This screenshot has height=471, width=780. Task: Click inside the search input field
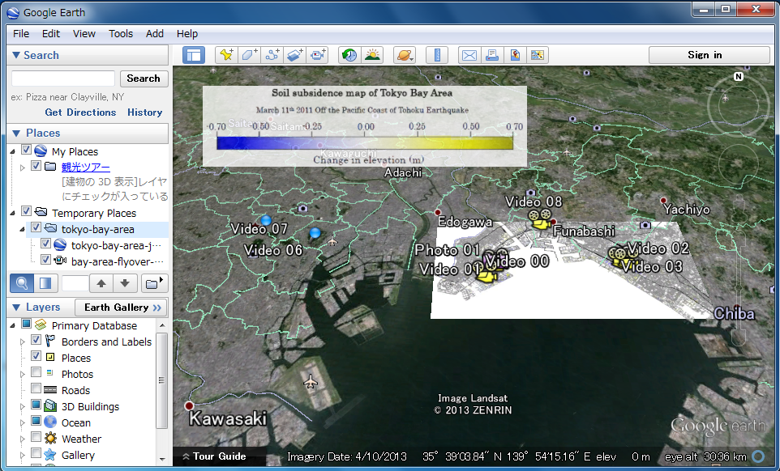click(63, 78)
